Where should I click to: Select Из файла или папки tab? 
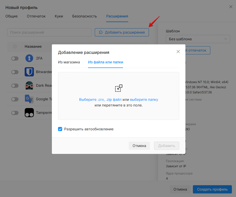pos(106,62)
